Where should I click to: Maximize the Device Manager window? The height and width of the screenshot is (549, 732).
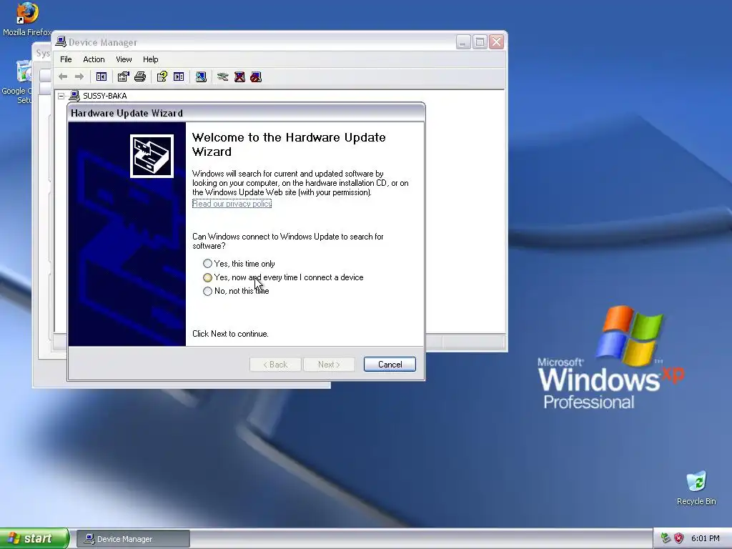[x=480, y=42]
